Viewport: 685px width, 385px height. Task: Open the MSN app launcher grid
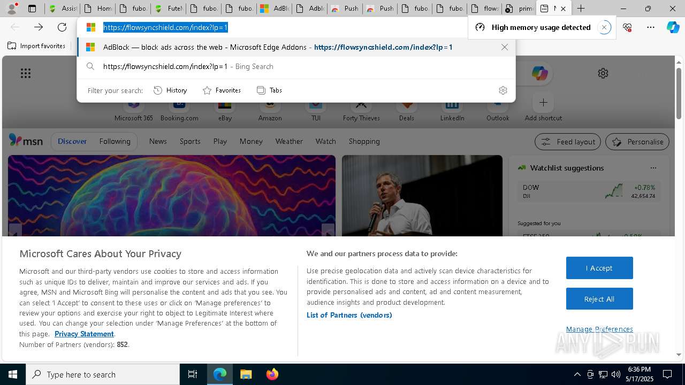pyautogui.click(x=26, y=73)
